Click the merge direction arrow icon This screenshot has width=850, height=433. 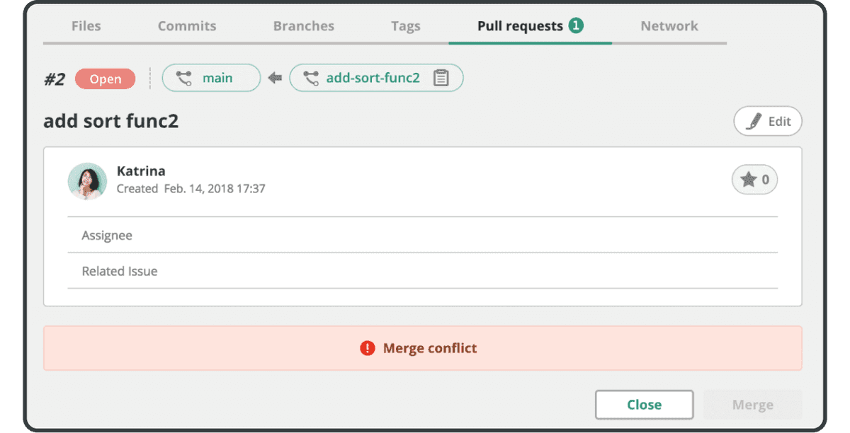pyautogui.click(x=275, y=79)
